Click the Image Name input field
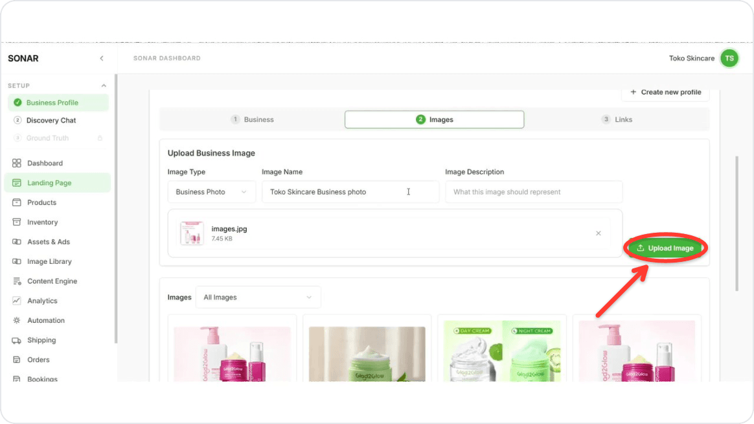754x424 pixels. (x=350, y=192)
